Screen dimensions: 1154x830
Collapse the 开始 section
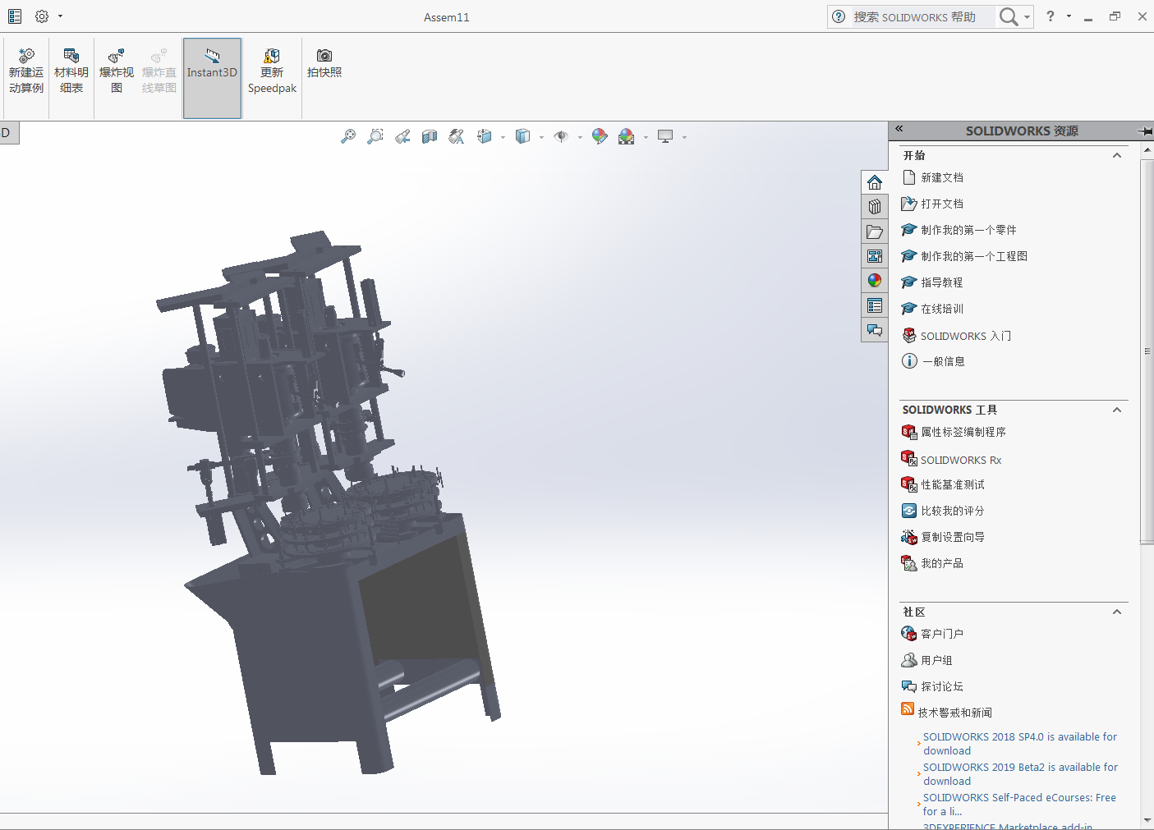pos(1117,155)
